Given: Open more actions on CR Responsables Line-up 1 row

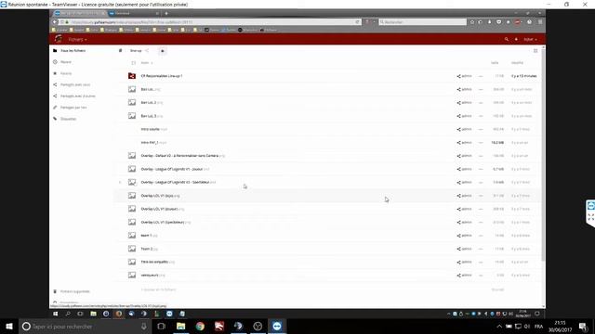Looking at the screenshot, I should (481, 76).
